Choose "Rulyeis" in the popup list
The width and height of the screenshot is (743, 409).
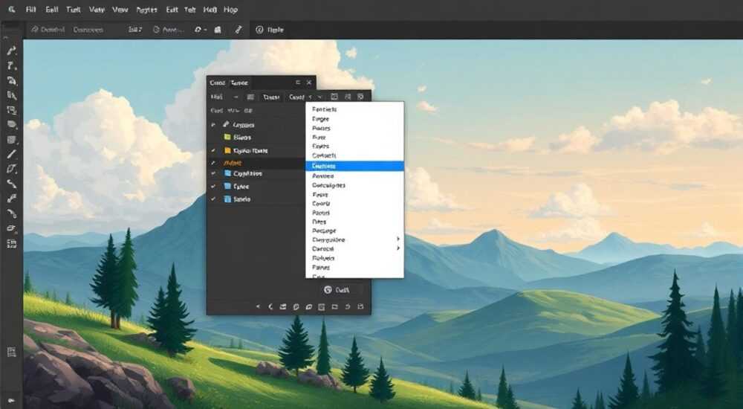click(x=355, y=258)
